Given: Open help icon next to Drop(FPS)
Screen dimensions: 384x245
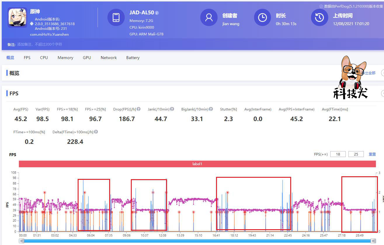Looking at the screenshot, I should (139, 109).
